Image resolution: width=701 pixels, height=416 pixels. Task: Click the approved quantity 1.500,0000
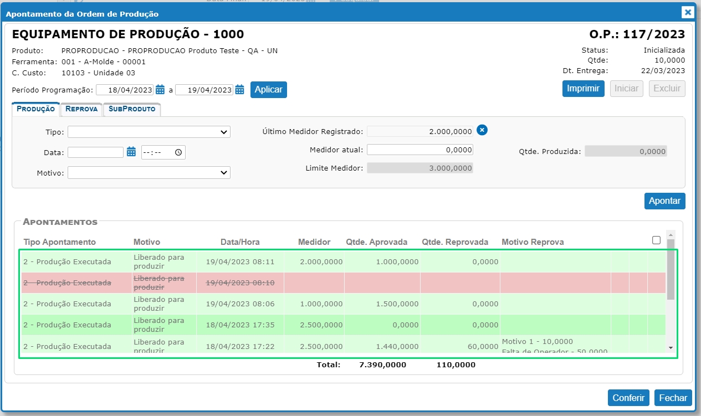397,304
